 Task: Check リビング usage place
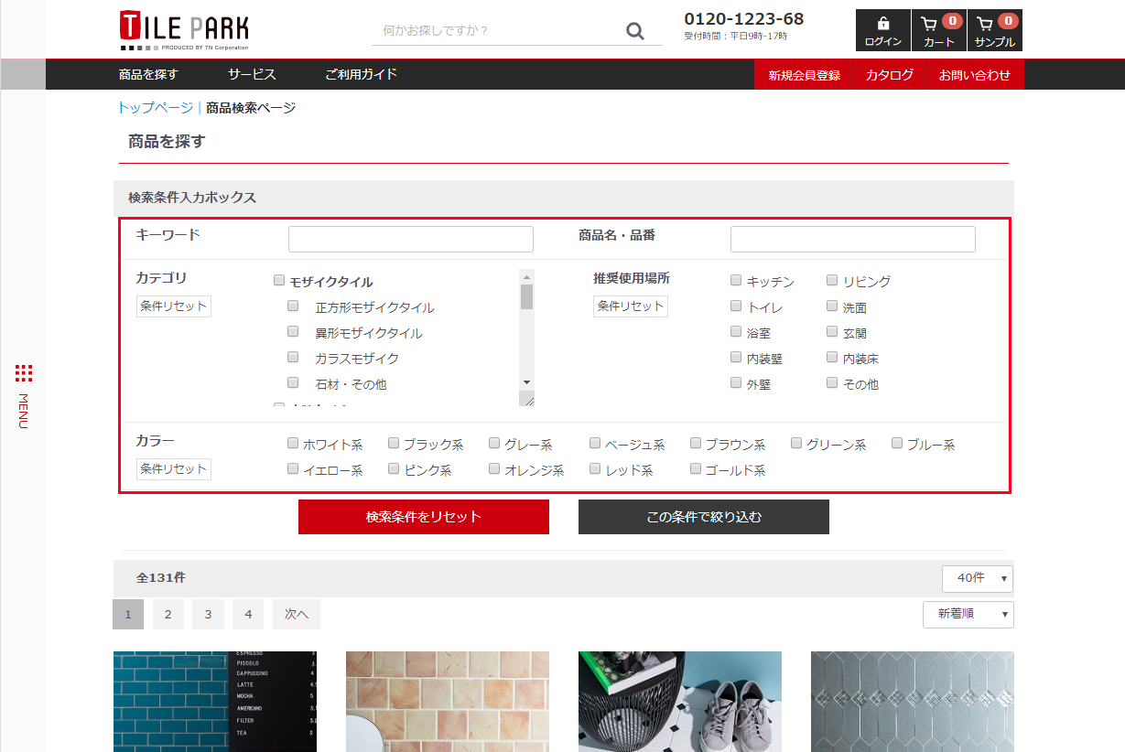coord(832,281)
